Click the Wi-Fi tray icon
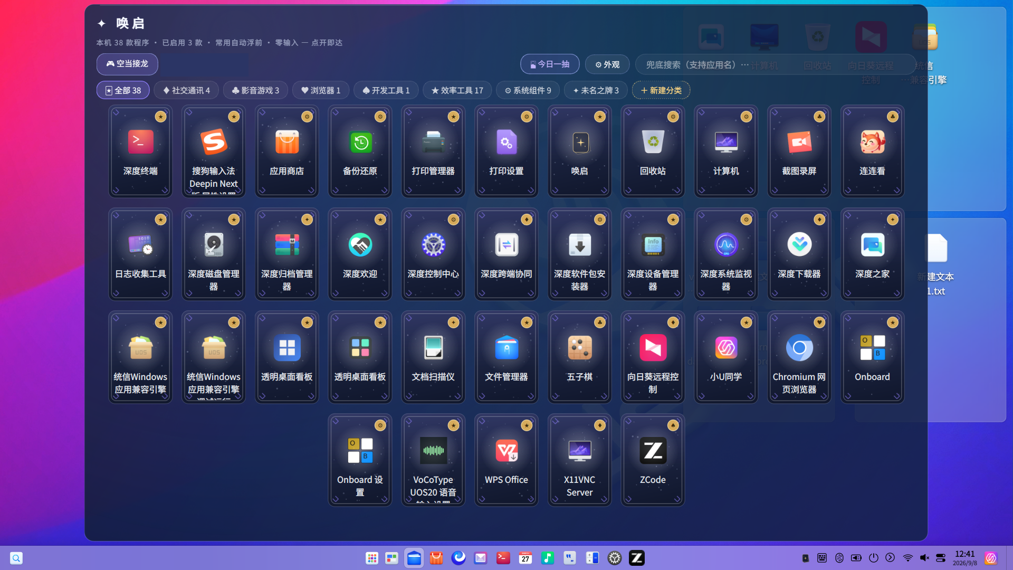The width and height of the screenshot is (1013, 570). [x=907, y=558]
